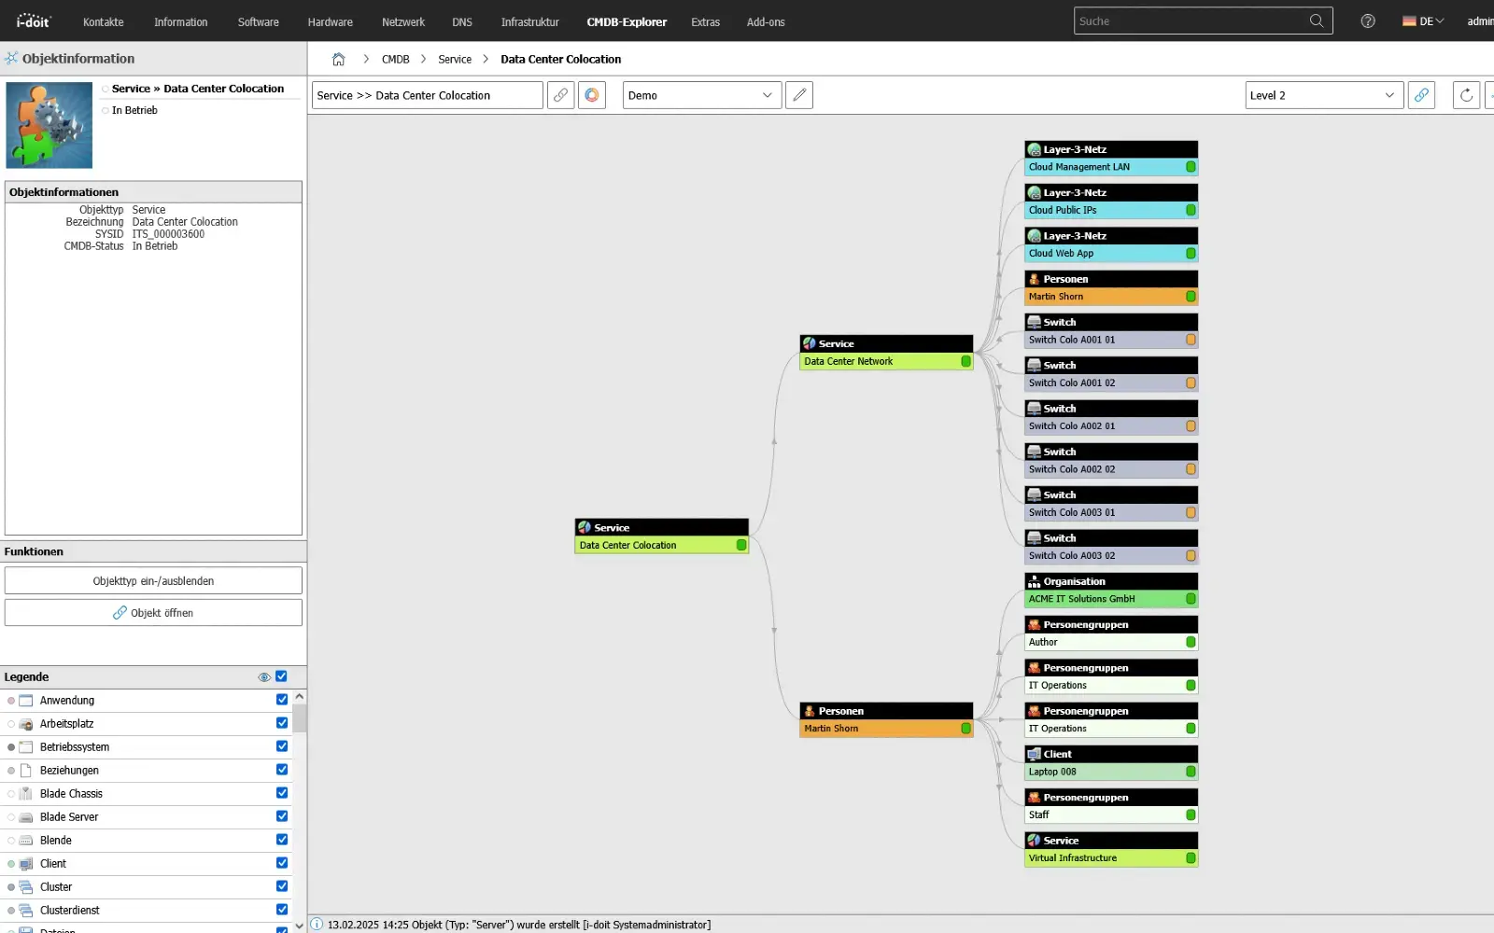Click the Objekttyp ein-/ausblenden button

click(153, 580)
